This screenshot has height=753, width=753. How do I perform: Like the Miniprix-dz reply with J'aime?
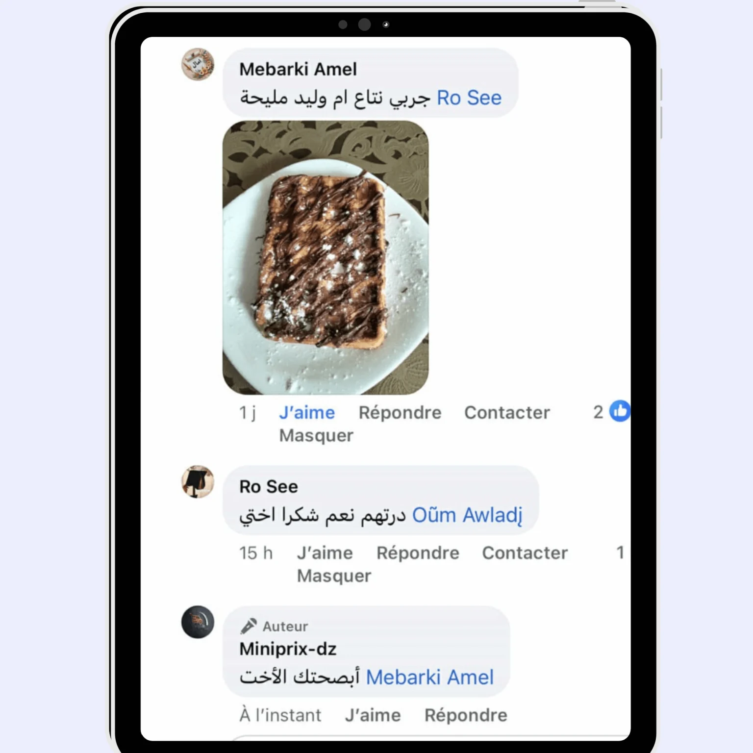click(373, 715)
